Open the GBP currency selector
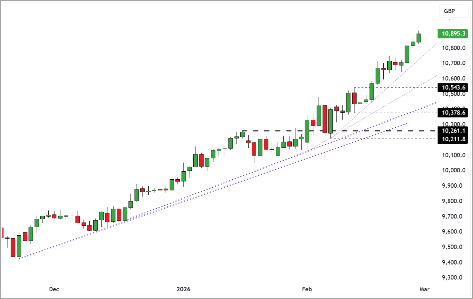 (x=454, y=11)
